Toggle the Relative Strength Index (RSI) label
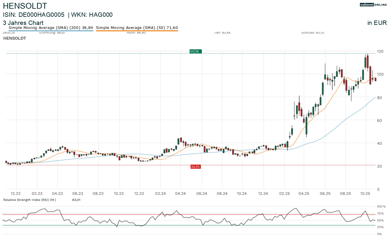This screenshot has height=242, width=390. coord(29,200)
